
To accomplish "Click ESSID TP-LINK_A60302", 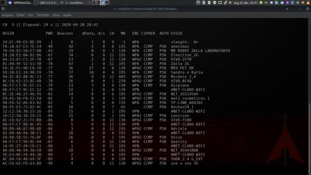I will point(187,103).
